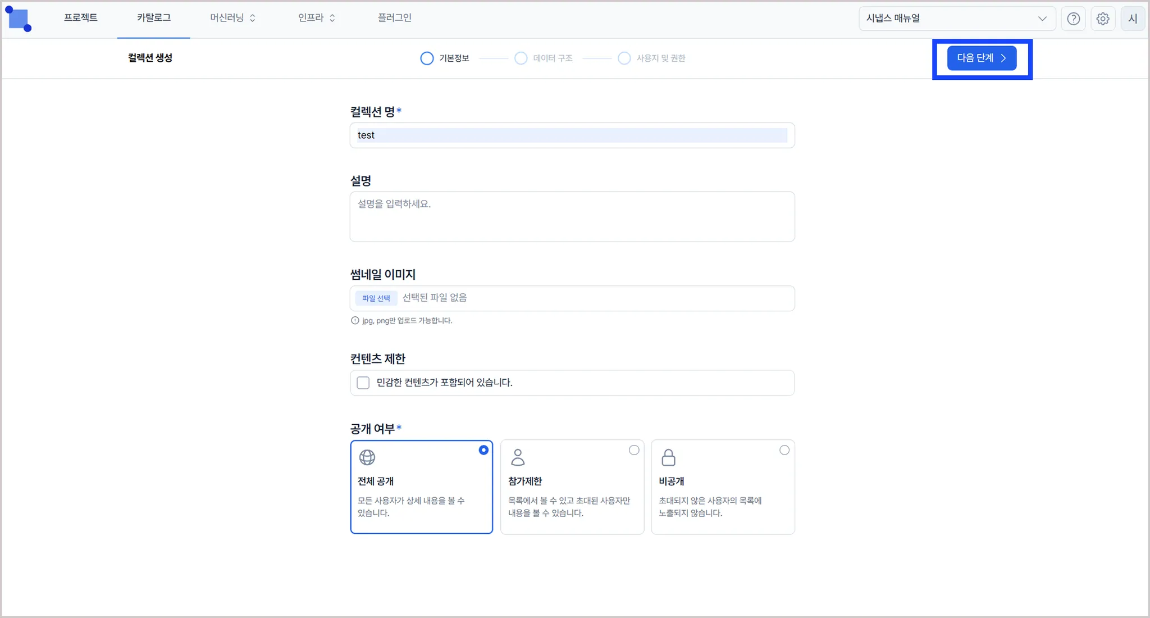This screenshot has width=1150, height=618.
Task: Click the globe icon in 전체 공개 card
Action: click(x=367, y=457)
